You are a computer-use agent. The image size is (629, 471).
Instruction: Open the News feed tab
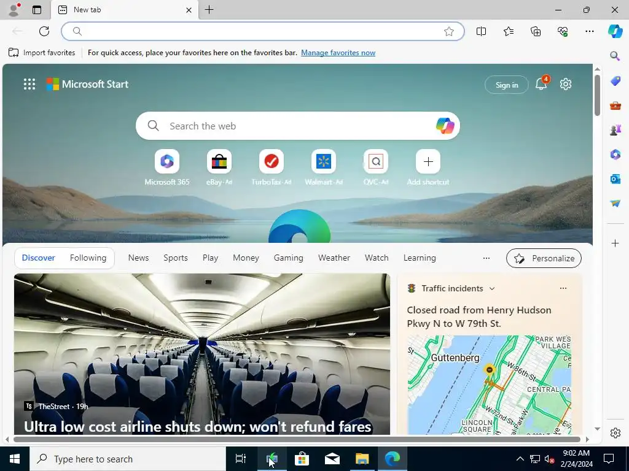(138, 258)
